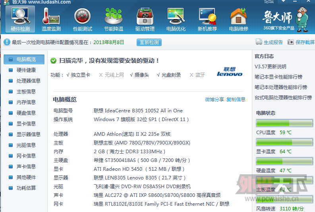Click the 联想主板 AMD 780G motherboard text
This screenshot has height=212, width=315.
pyautogui.click(x=142, y=143)
